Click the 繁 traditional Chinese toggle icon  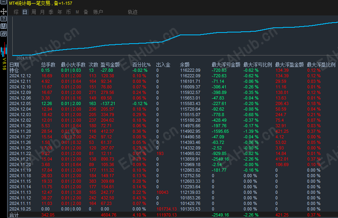pos(4,26)
